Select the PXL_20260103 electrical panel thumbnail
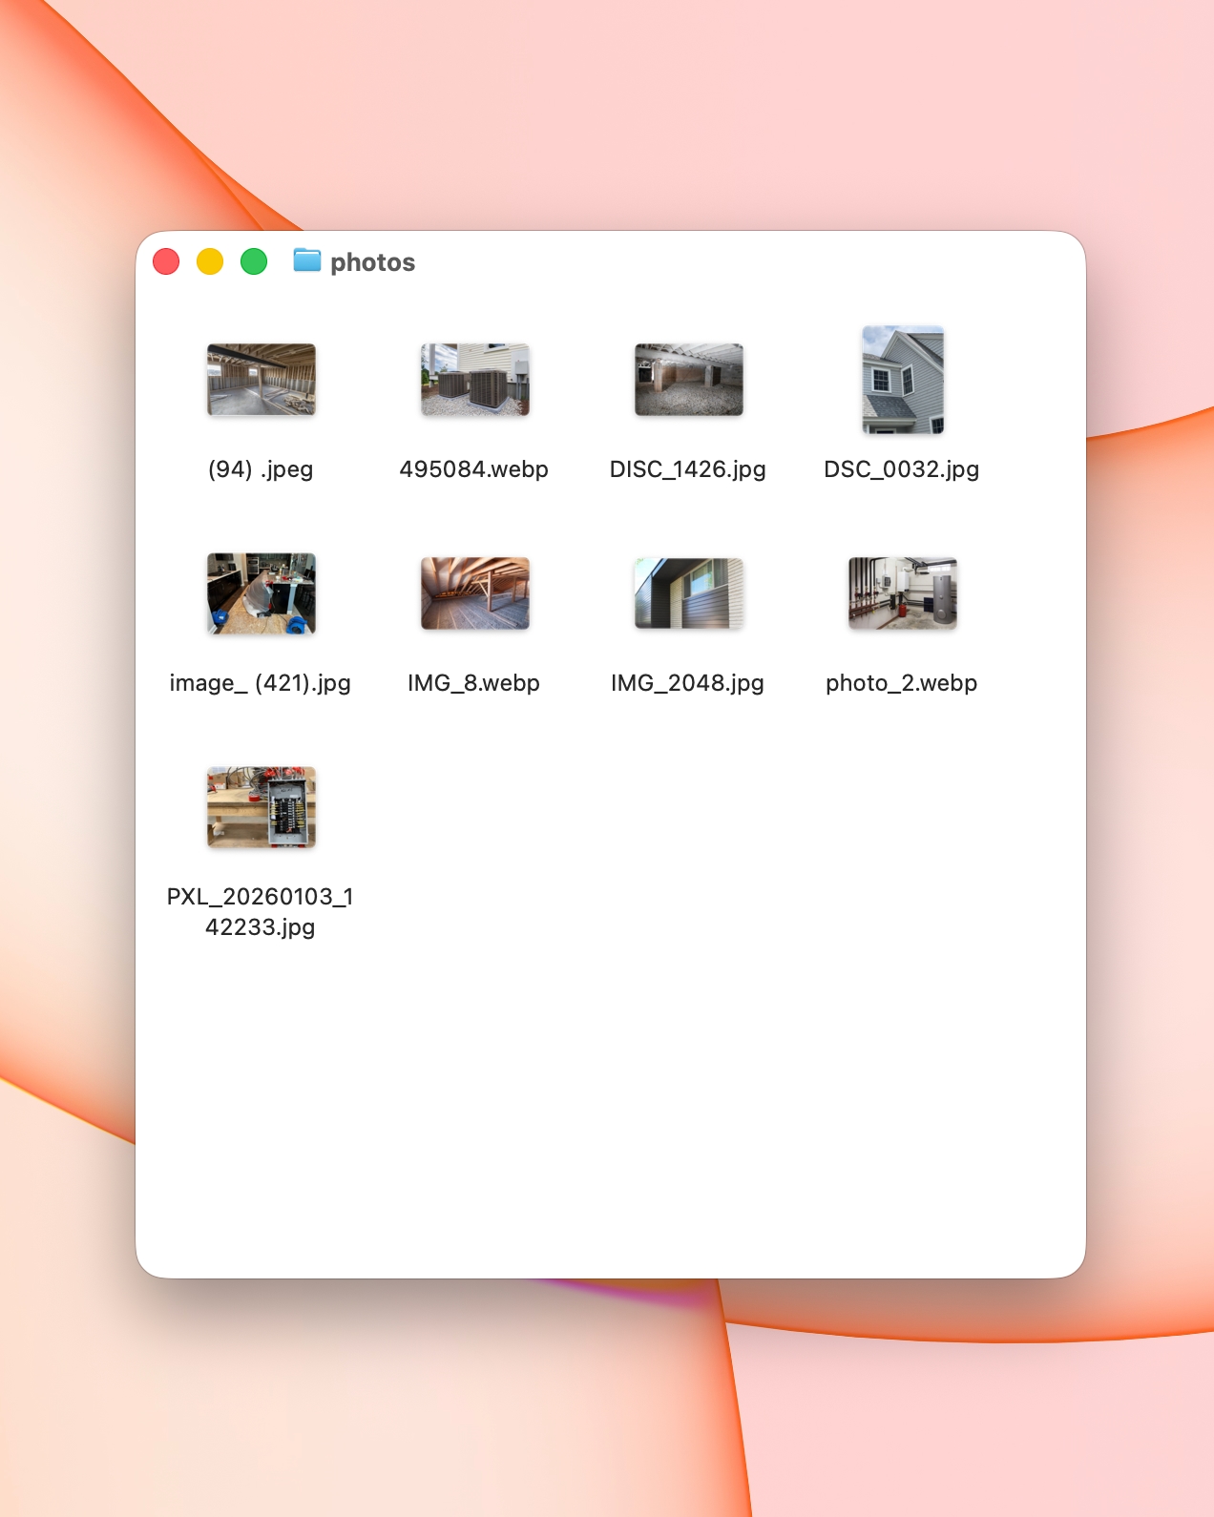Image resolution: width=1214 pixels, height=1517 pixels. click(261, 807)
